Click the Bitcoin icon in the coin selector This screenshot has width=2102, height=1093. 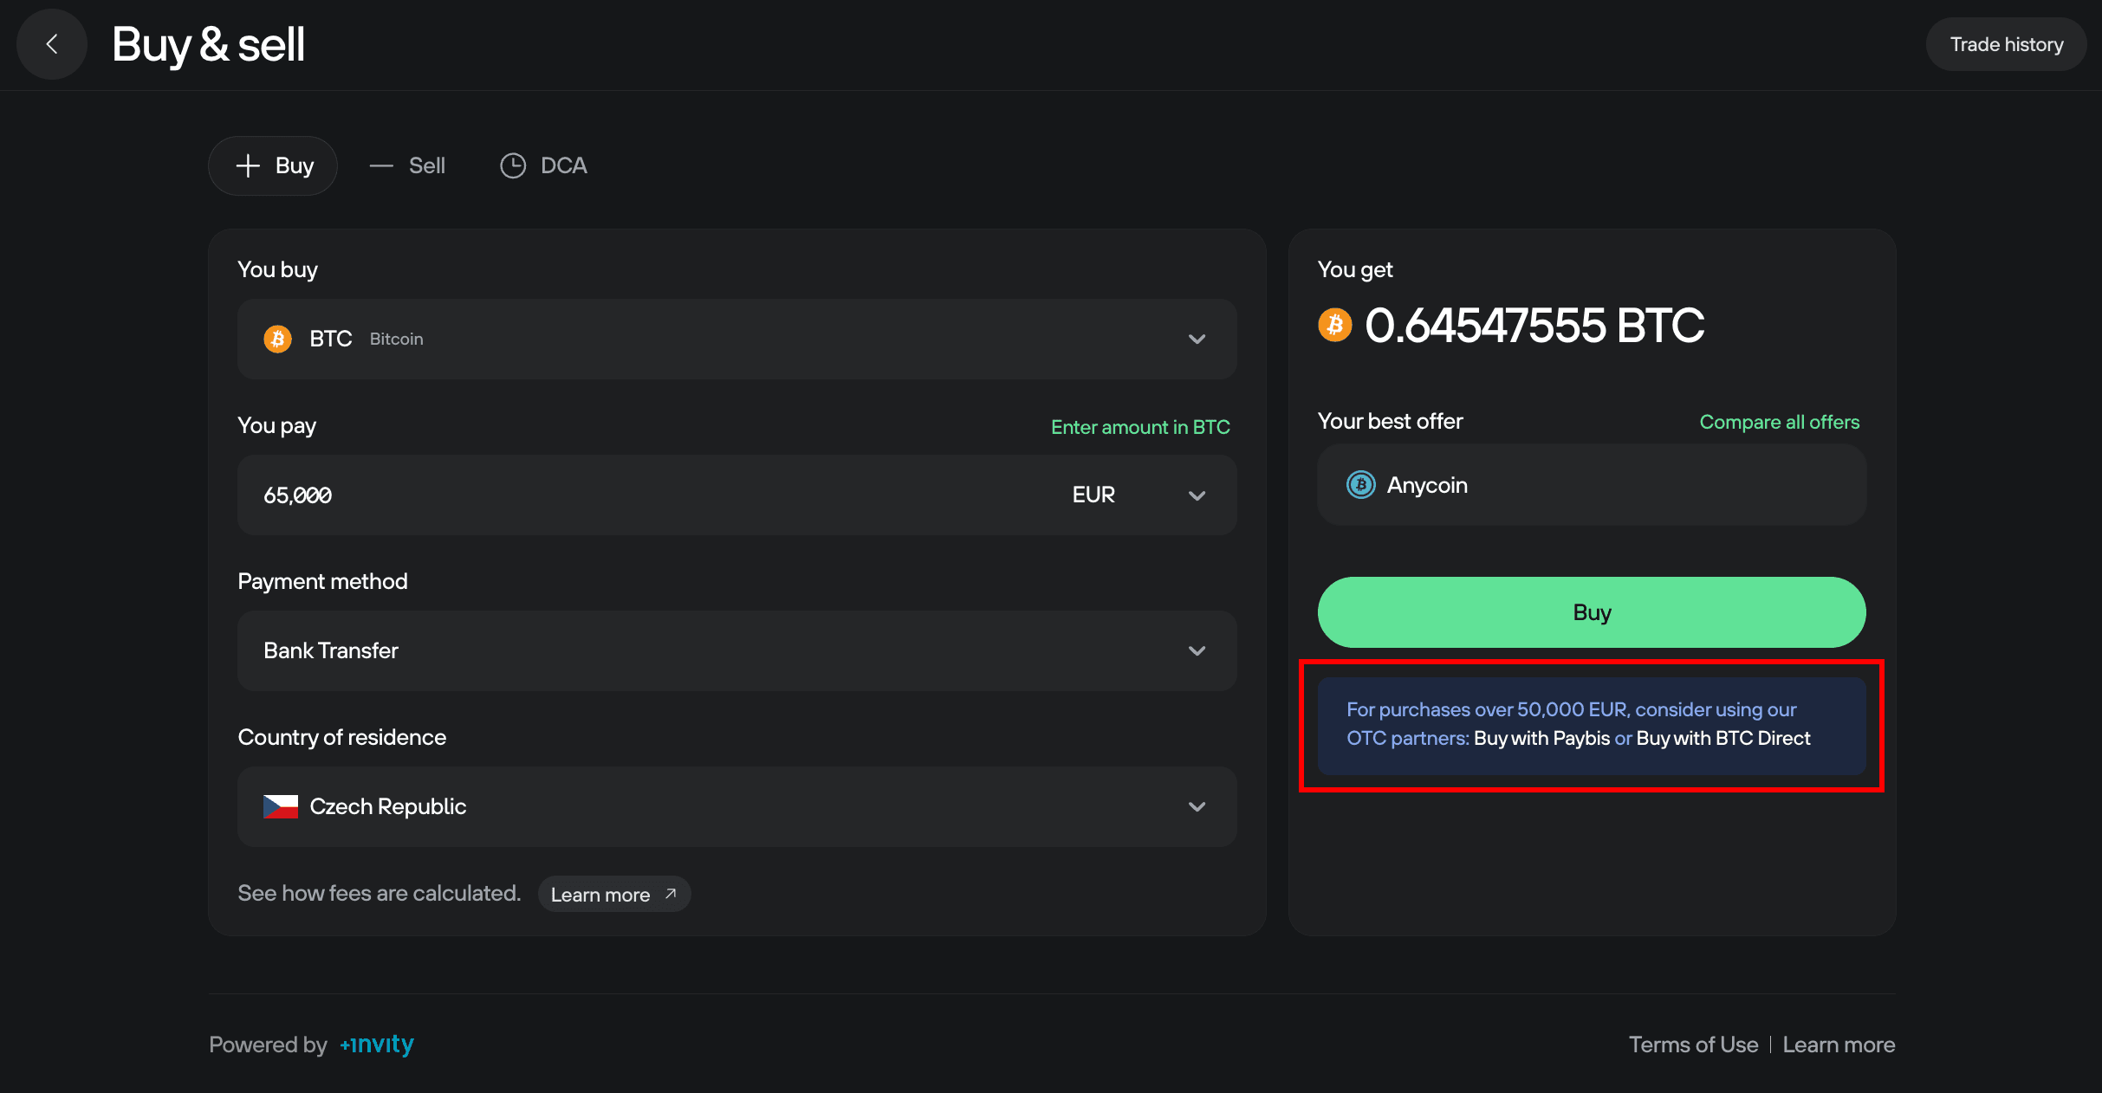click(x=277, y=339)
